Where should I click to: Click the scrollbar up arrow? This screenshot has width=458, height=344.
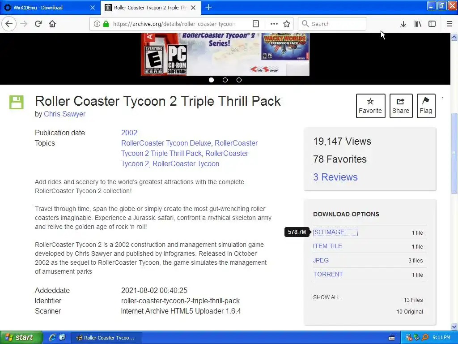click(454, 37)
